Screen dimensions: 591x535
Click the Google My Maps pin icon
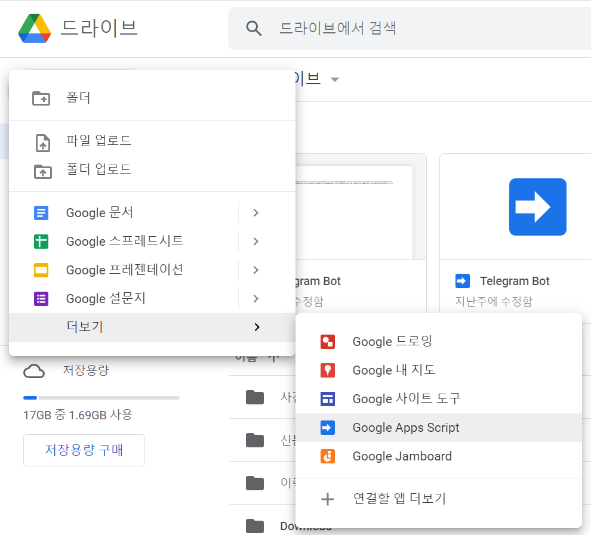328,370
